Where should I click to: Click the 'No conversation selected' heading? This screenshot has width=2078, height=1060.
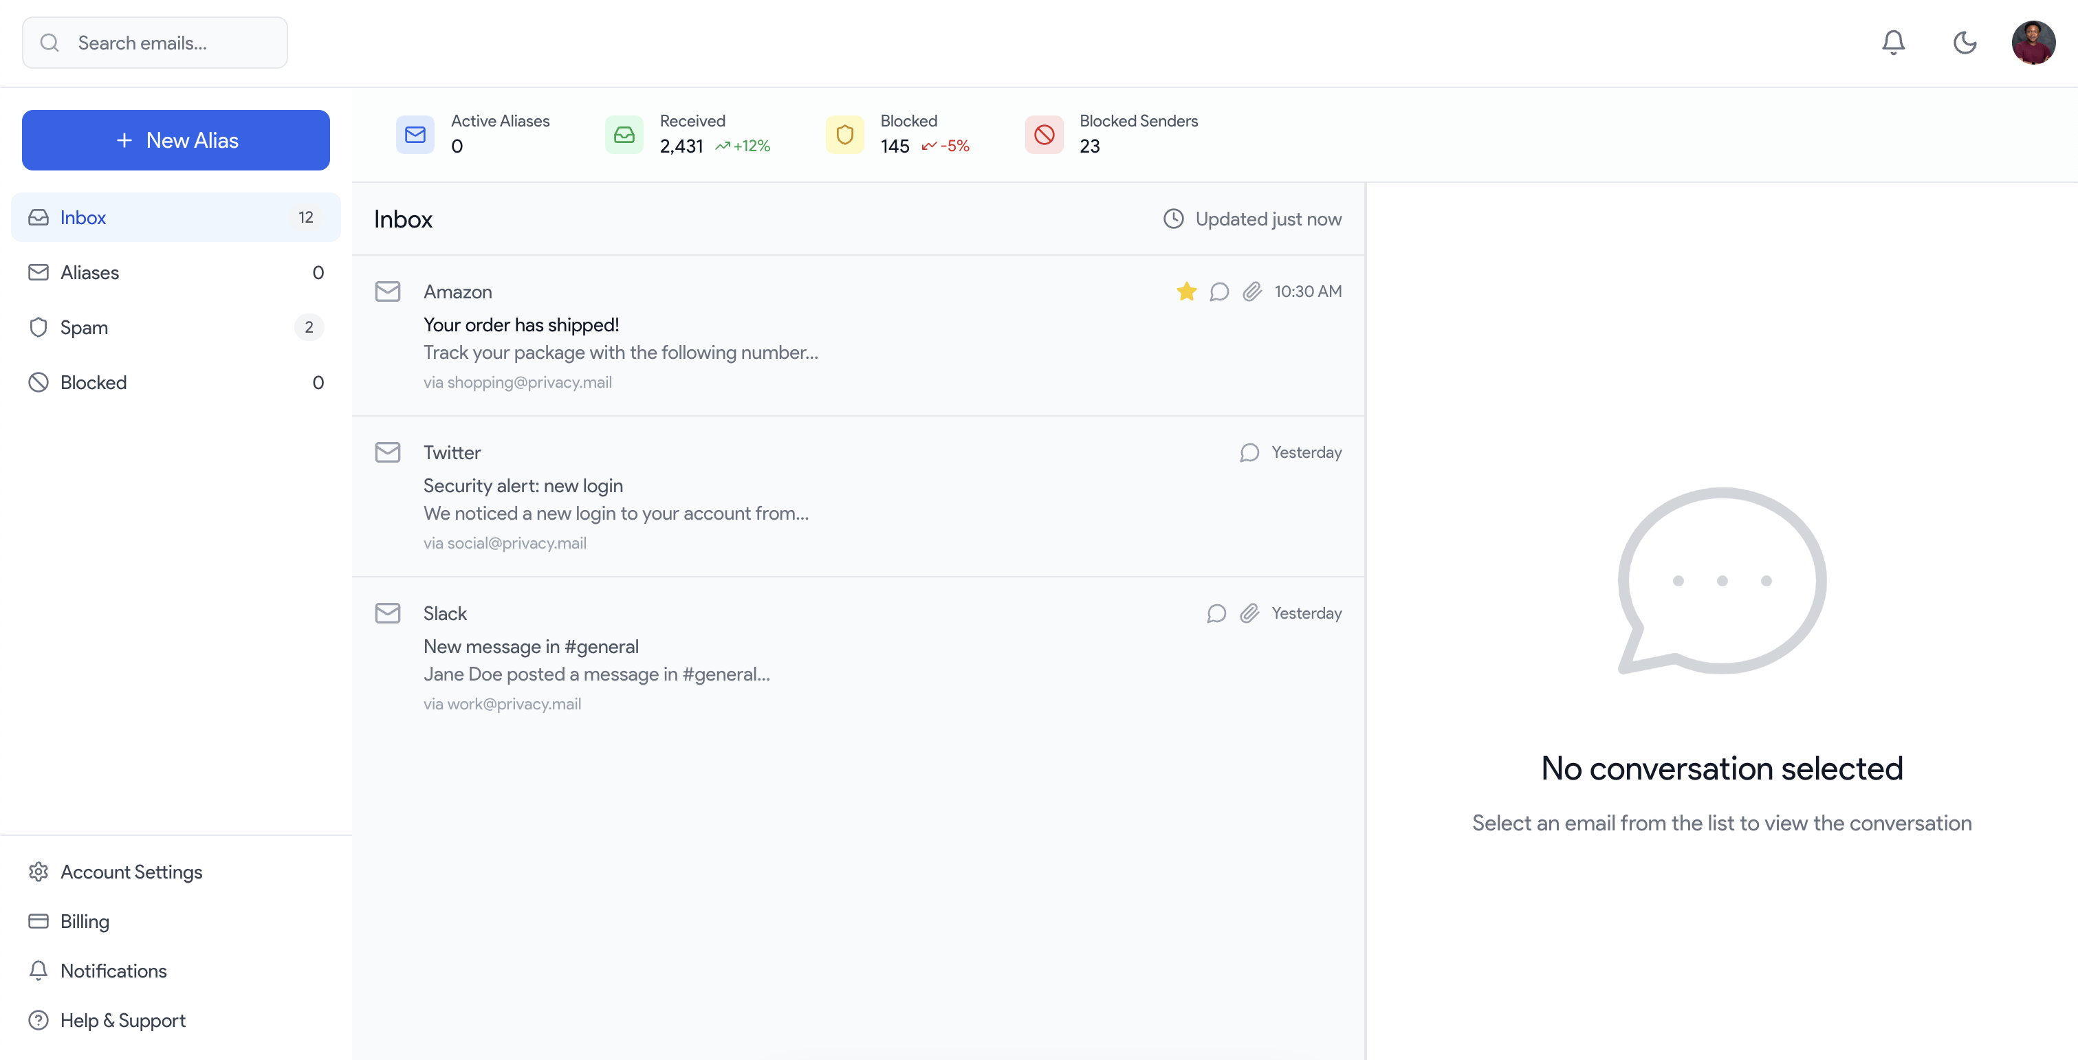(1721, 769)
